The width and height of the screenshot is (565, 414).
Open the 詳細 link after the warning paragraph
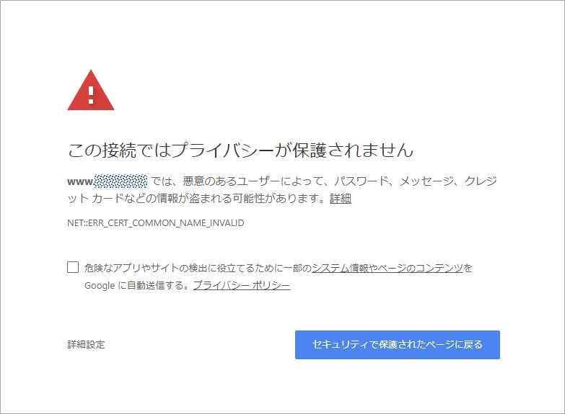pyautogui.click(x=341, y=199)
